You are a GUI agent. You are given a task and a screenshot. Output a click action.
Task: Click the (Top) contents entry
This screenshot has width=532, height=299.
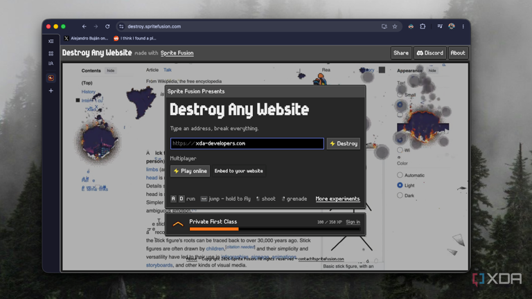point(87,83)
